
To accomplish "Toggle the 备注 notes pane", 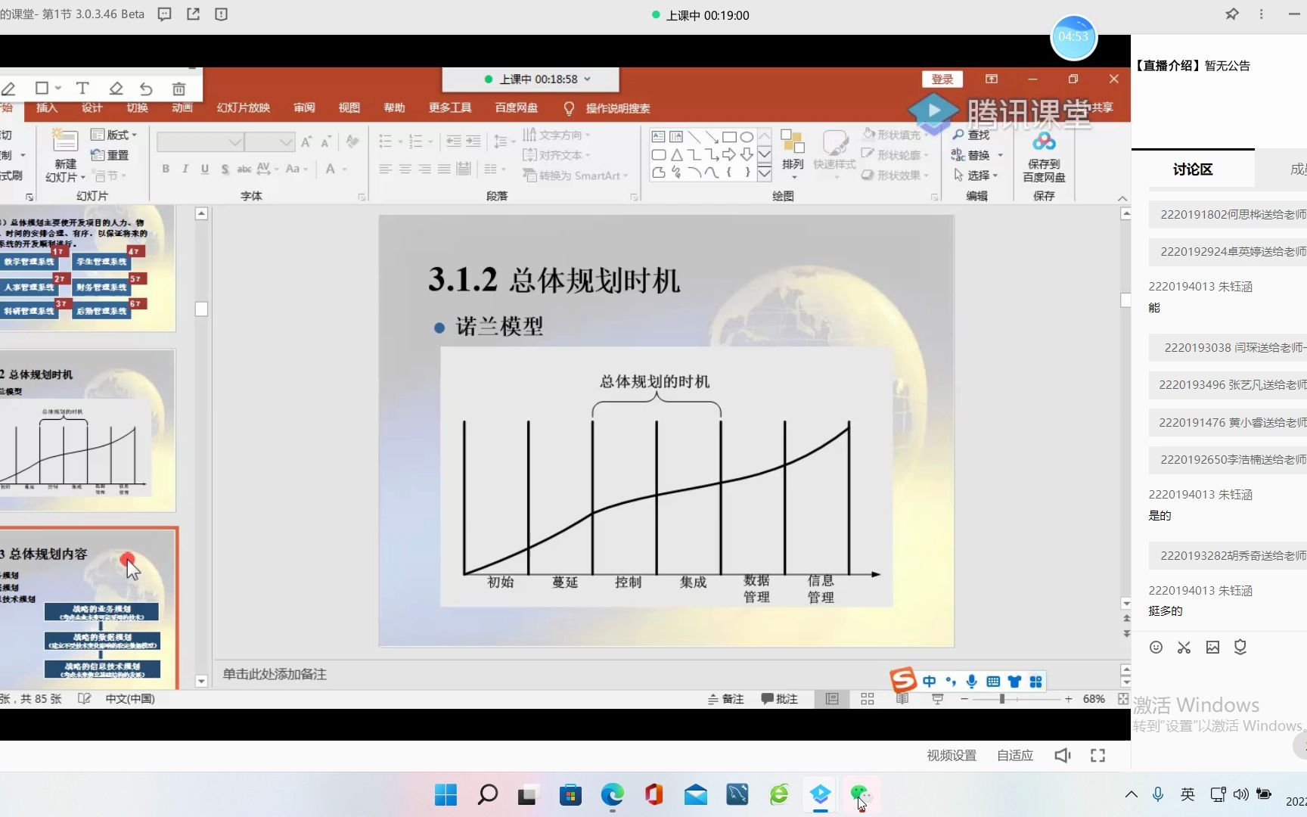I will [725, 698].
